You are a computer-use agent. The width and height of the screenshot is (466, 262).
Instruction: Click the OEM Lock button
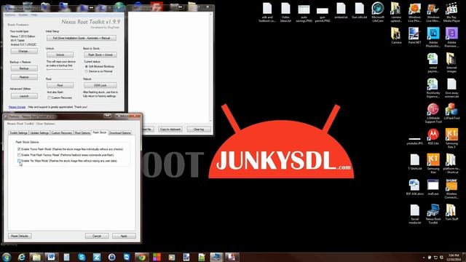[x=100, y=86]
